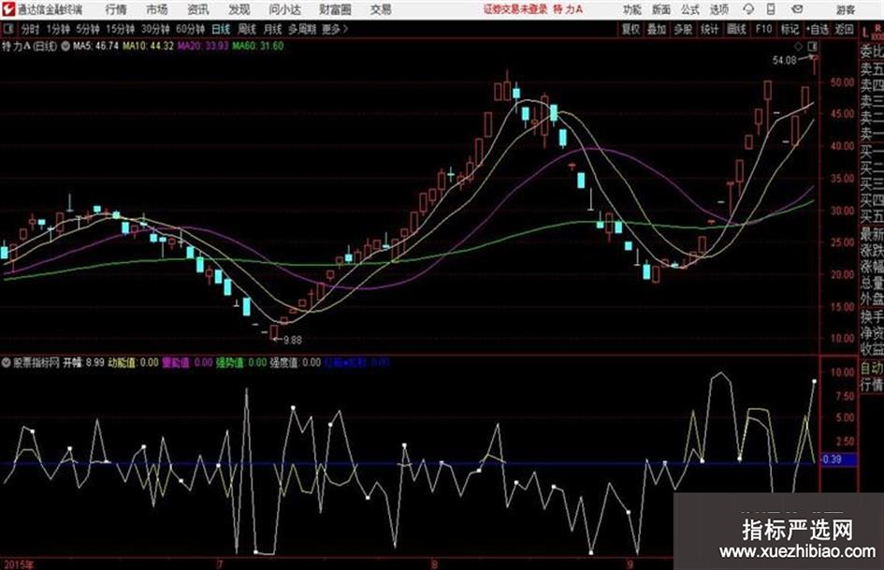Click the 54.08 high price label
The image size is (884, 570).
pos(784,61)
